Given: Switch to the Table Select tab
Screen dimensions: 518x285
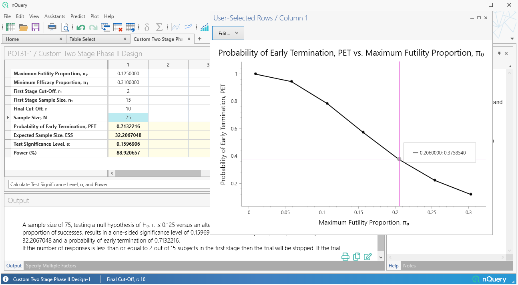Looking at the screenshot, I should pos(82,39).
